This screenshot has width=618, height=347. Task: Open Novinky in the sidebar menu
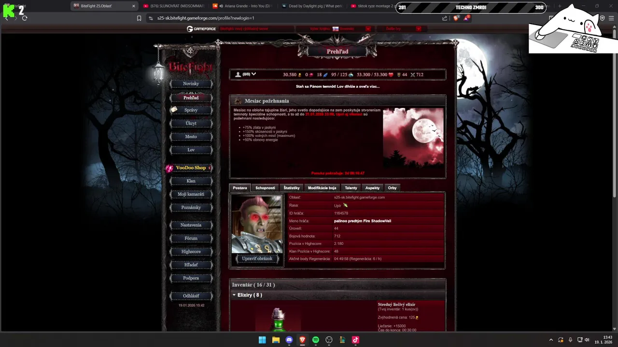click(x=191, y=84)
